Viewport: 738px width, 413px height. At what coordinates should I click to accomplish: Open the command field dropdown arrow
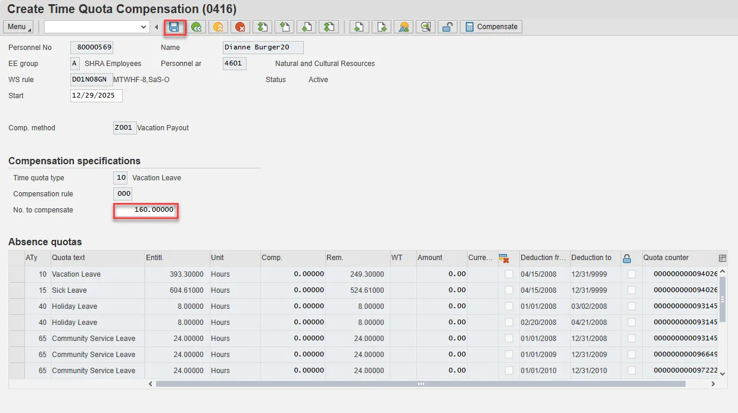tap(144, 27)
